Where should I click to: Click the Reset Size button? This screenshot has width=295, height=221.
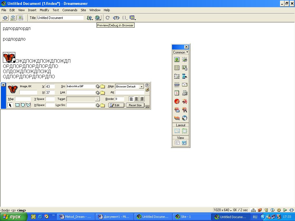[135, 105]
